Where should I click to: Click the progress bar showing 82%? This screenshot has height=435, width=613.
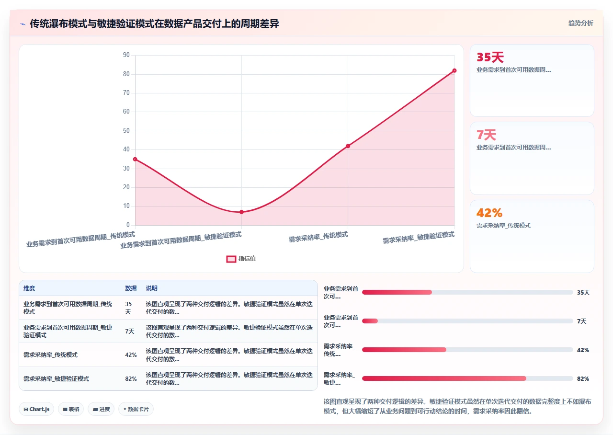(x=467, y=378)
